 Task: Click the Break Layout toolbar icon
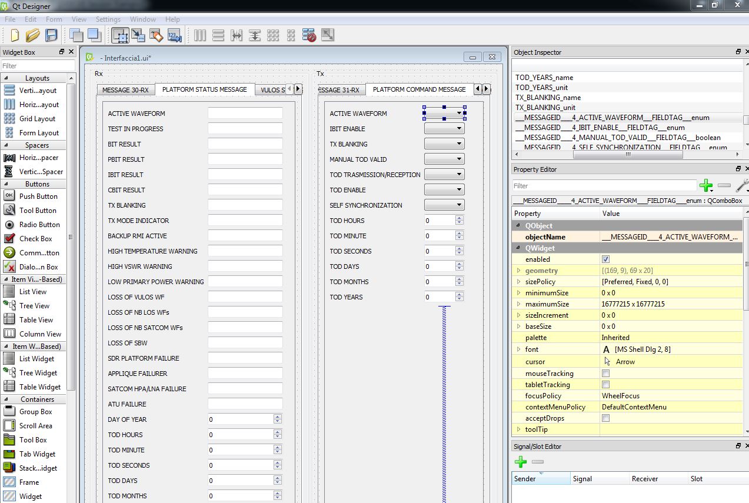(309, 35)
